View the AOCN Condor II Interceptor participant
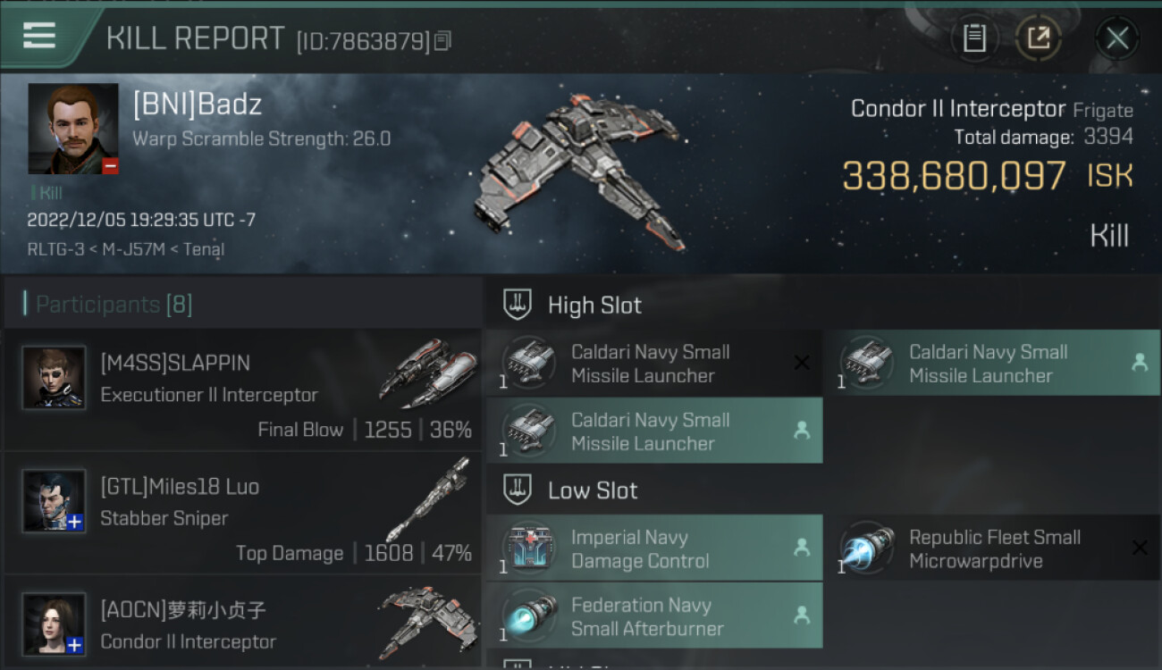The width and height of the screenshot is (1162, 670). click(243, 623)
